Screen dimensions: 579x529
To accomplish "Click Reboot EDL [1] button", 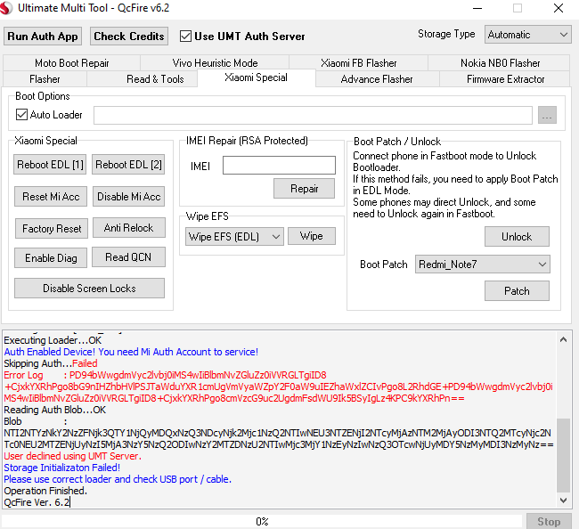I will [x=50, y=164].
